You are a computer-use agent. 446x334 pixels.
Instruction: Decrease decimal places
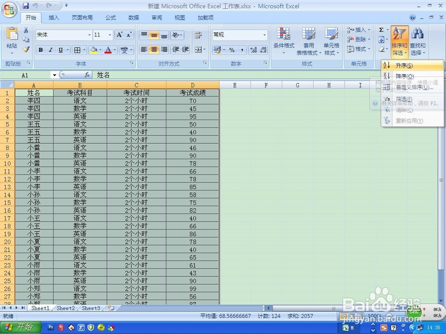coord(263,50)
